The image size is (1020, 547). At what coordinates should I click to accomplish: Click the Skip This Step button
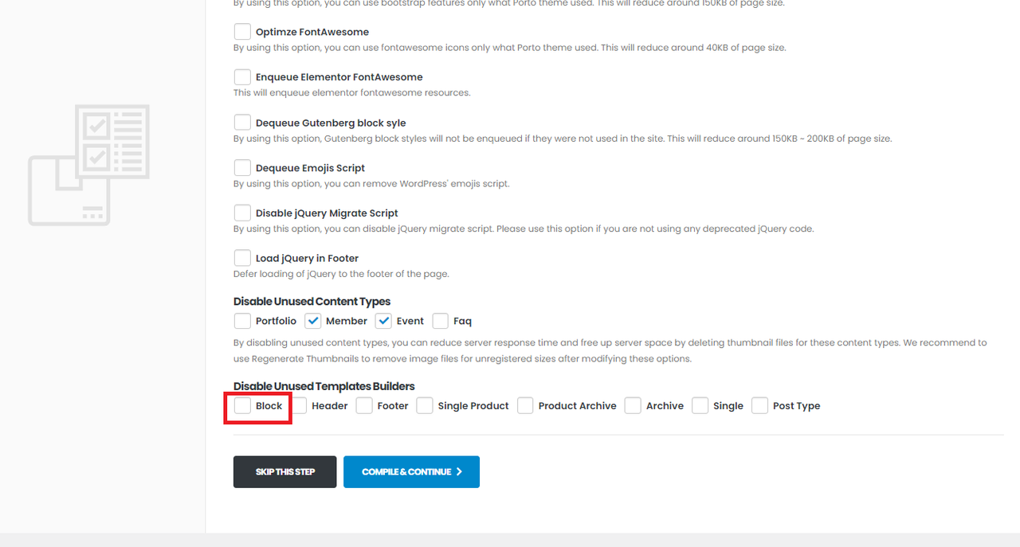284,471
